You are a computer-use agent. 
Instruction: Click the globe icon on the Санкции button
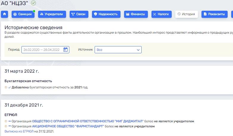pos(15,14)
